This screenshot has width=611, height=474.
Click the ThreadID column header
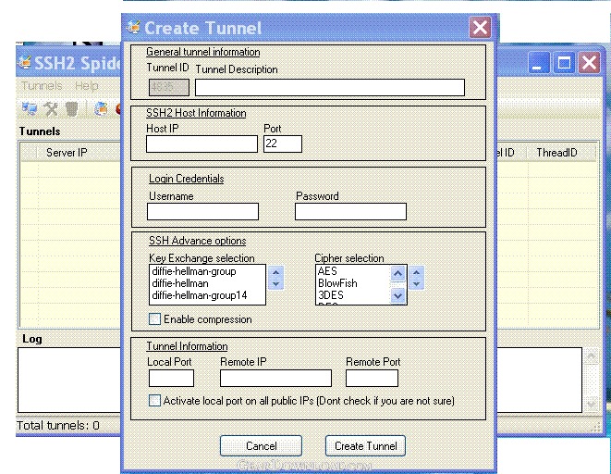[557, 153]
